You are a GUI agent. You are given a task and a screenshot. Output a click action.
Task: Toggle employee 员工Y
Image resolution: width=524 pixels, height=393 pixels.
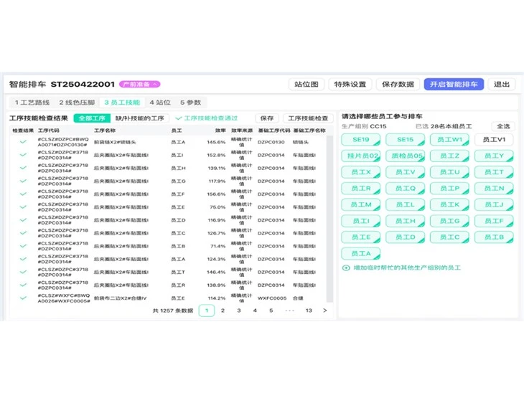pyautogui.click(x=494, y=156)
